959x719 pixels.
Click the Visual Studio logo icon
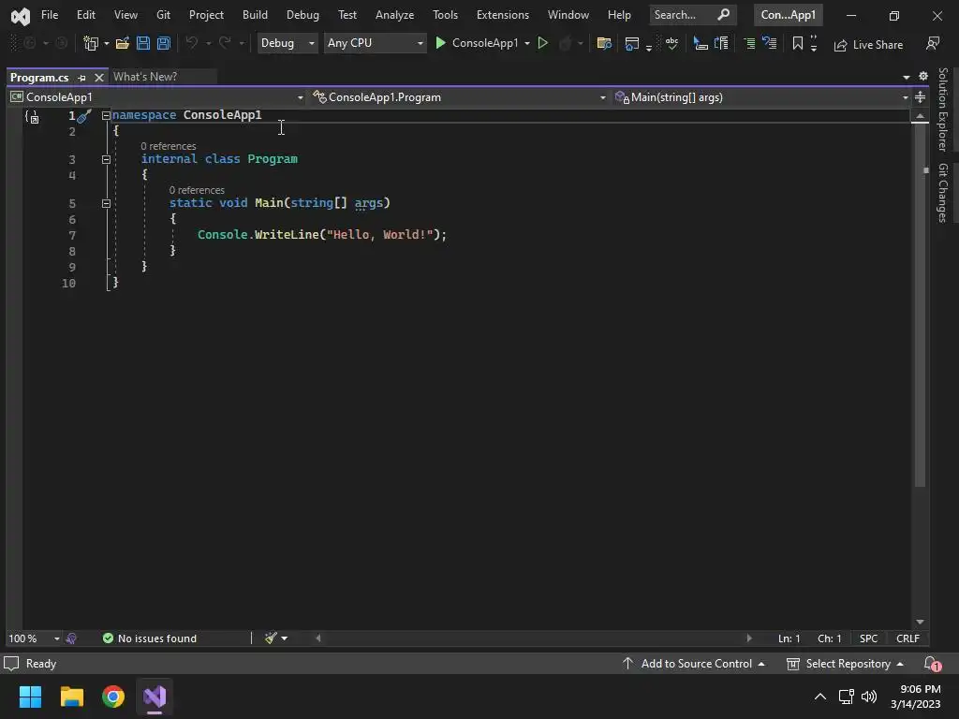click(21, 16)
